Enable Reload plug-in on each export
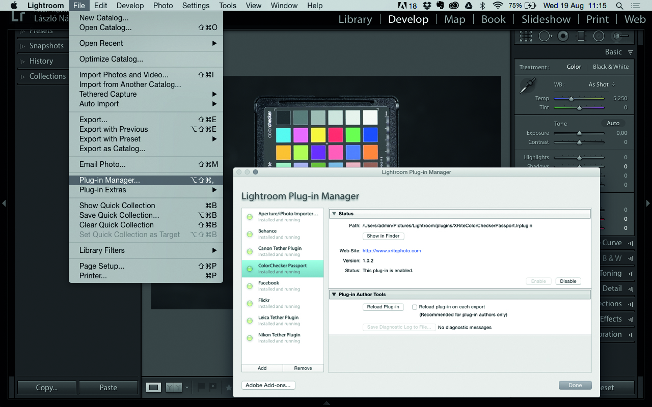Viewport: 652px width, 407px height. pos(415,307)
